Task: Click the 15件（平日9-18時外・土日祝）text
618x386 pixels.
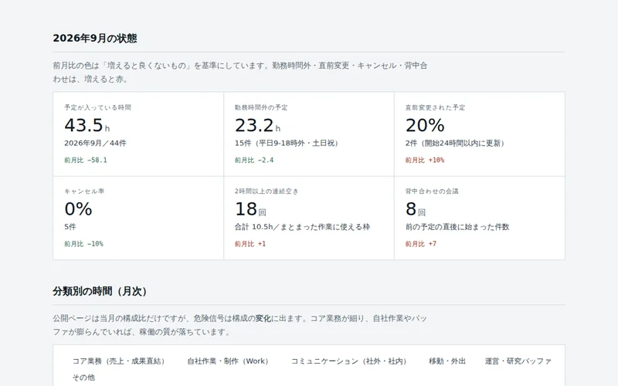Action: point(287,143)
